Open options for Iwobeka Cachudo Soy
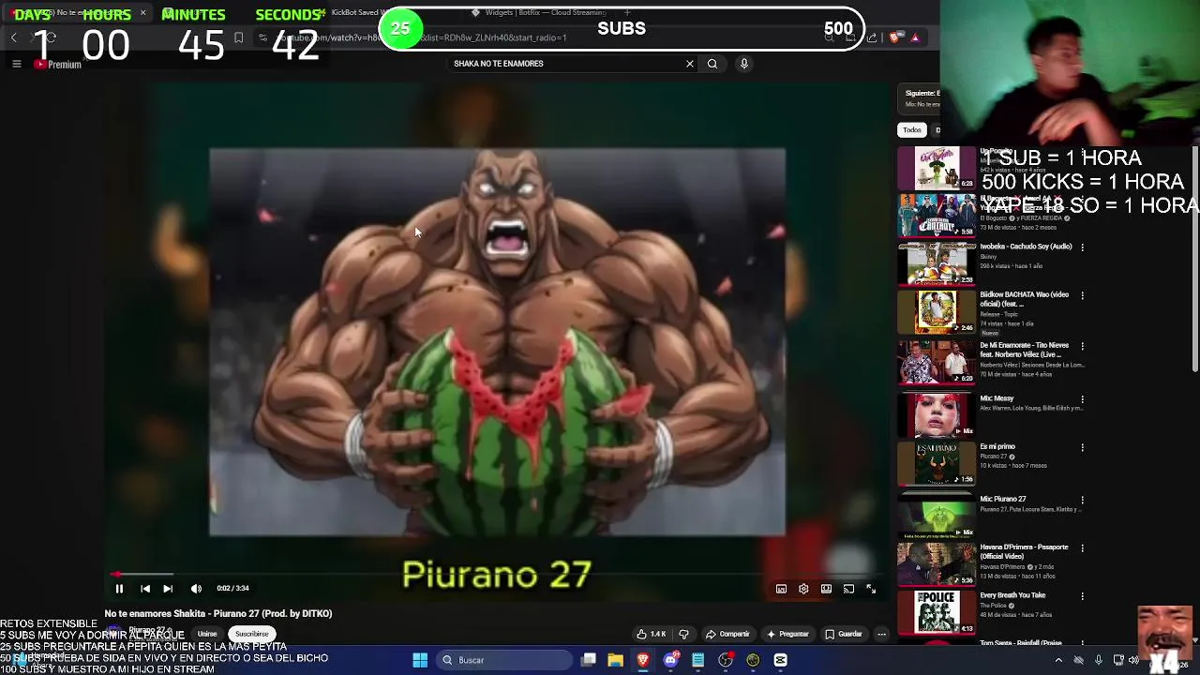This screenshot has width=1200, height=675. [x=1083, y=247]
